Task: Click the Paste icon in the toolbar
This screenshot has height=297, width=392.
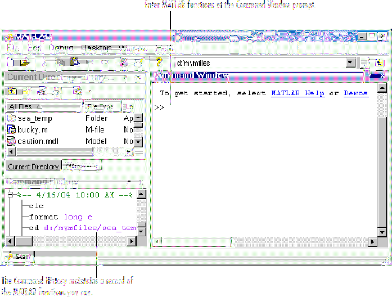Action: click(x=74, y=62)
